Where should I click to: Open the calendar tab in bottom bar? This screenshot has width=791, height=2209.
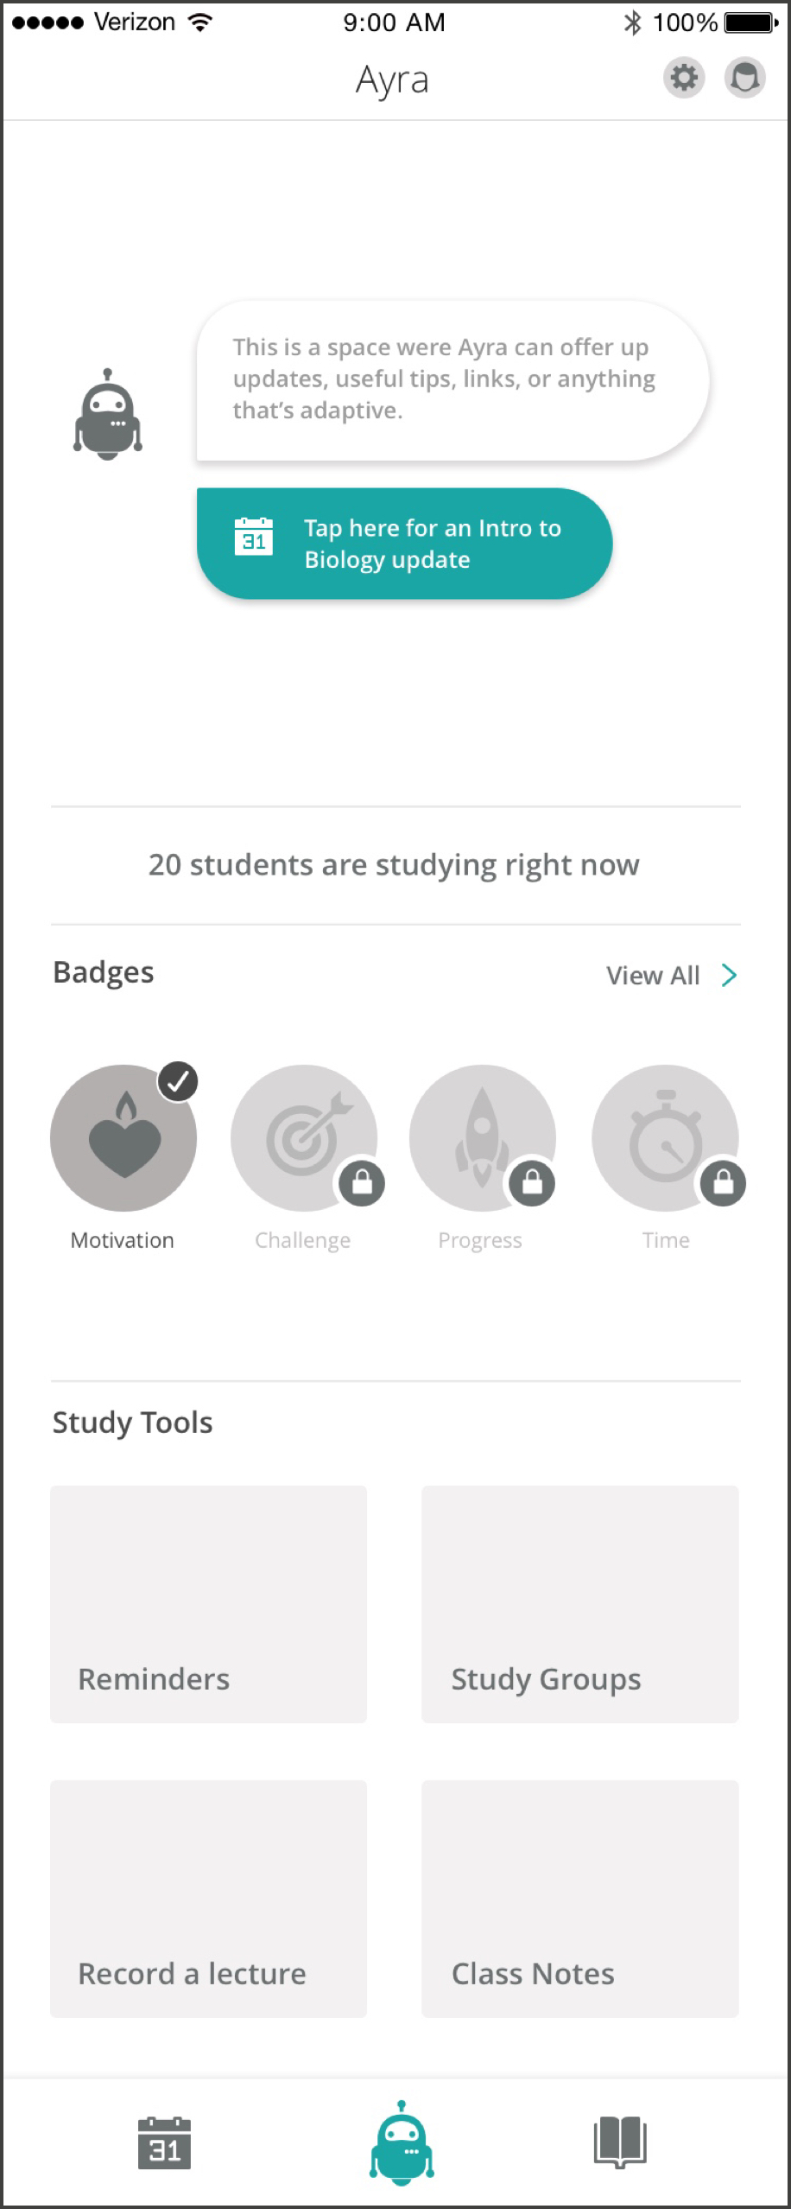click(x=164, y=2143)
